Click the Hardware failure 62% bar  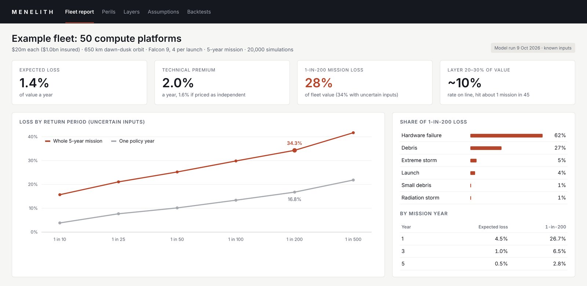tap(506, 136)
